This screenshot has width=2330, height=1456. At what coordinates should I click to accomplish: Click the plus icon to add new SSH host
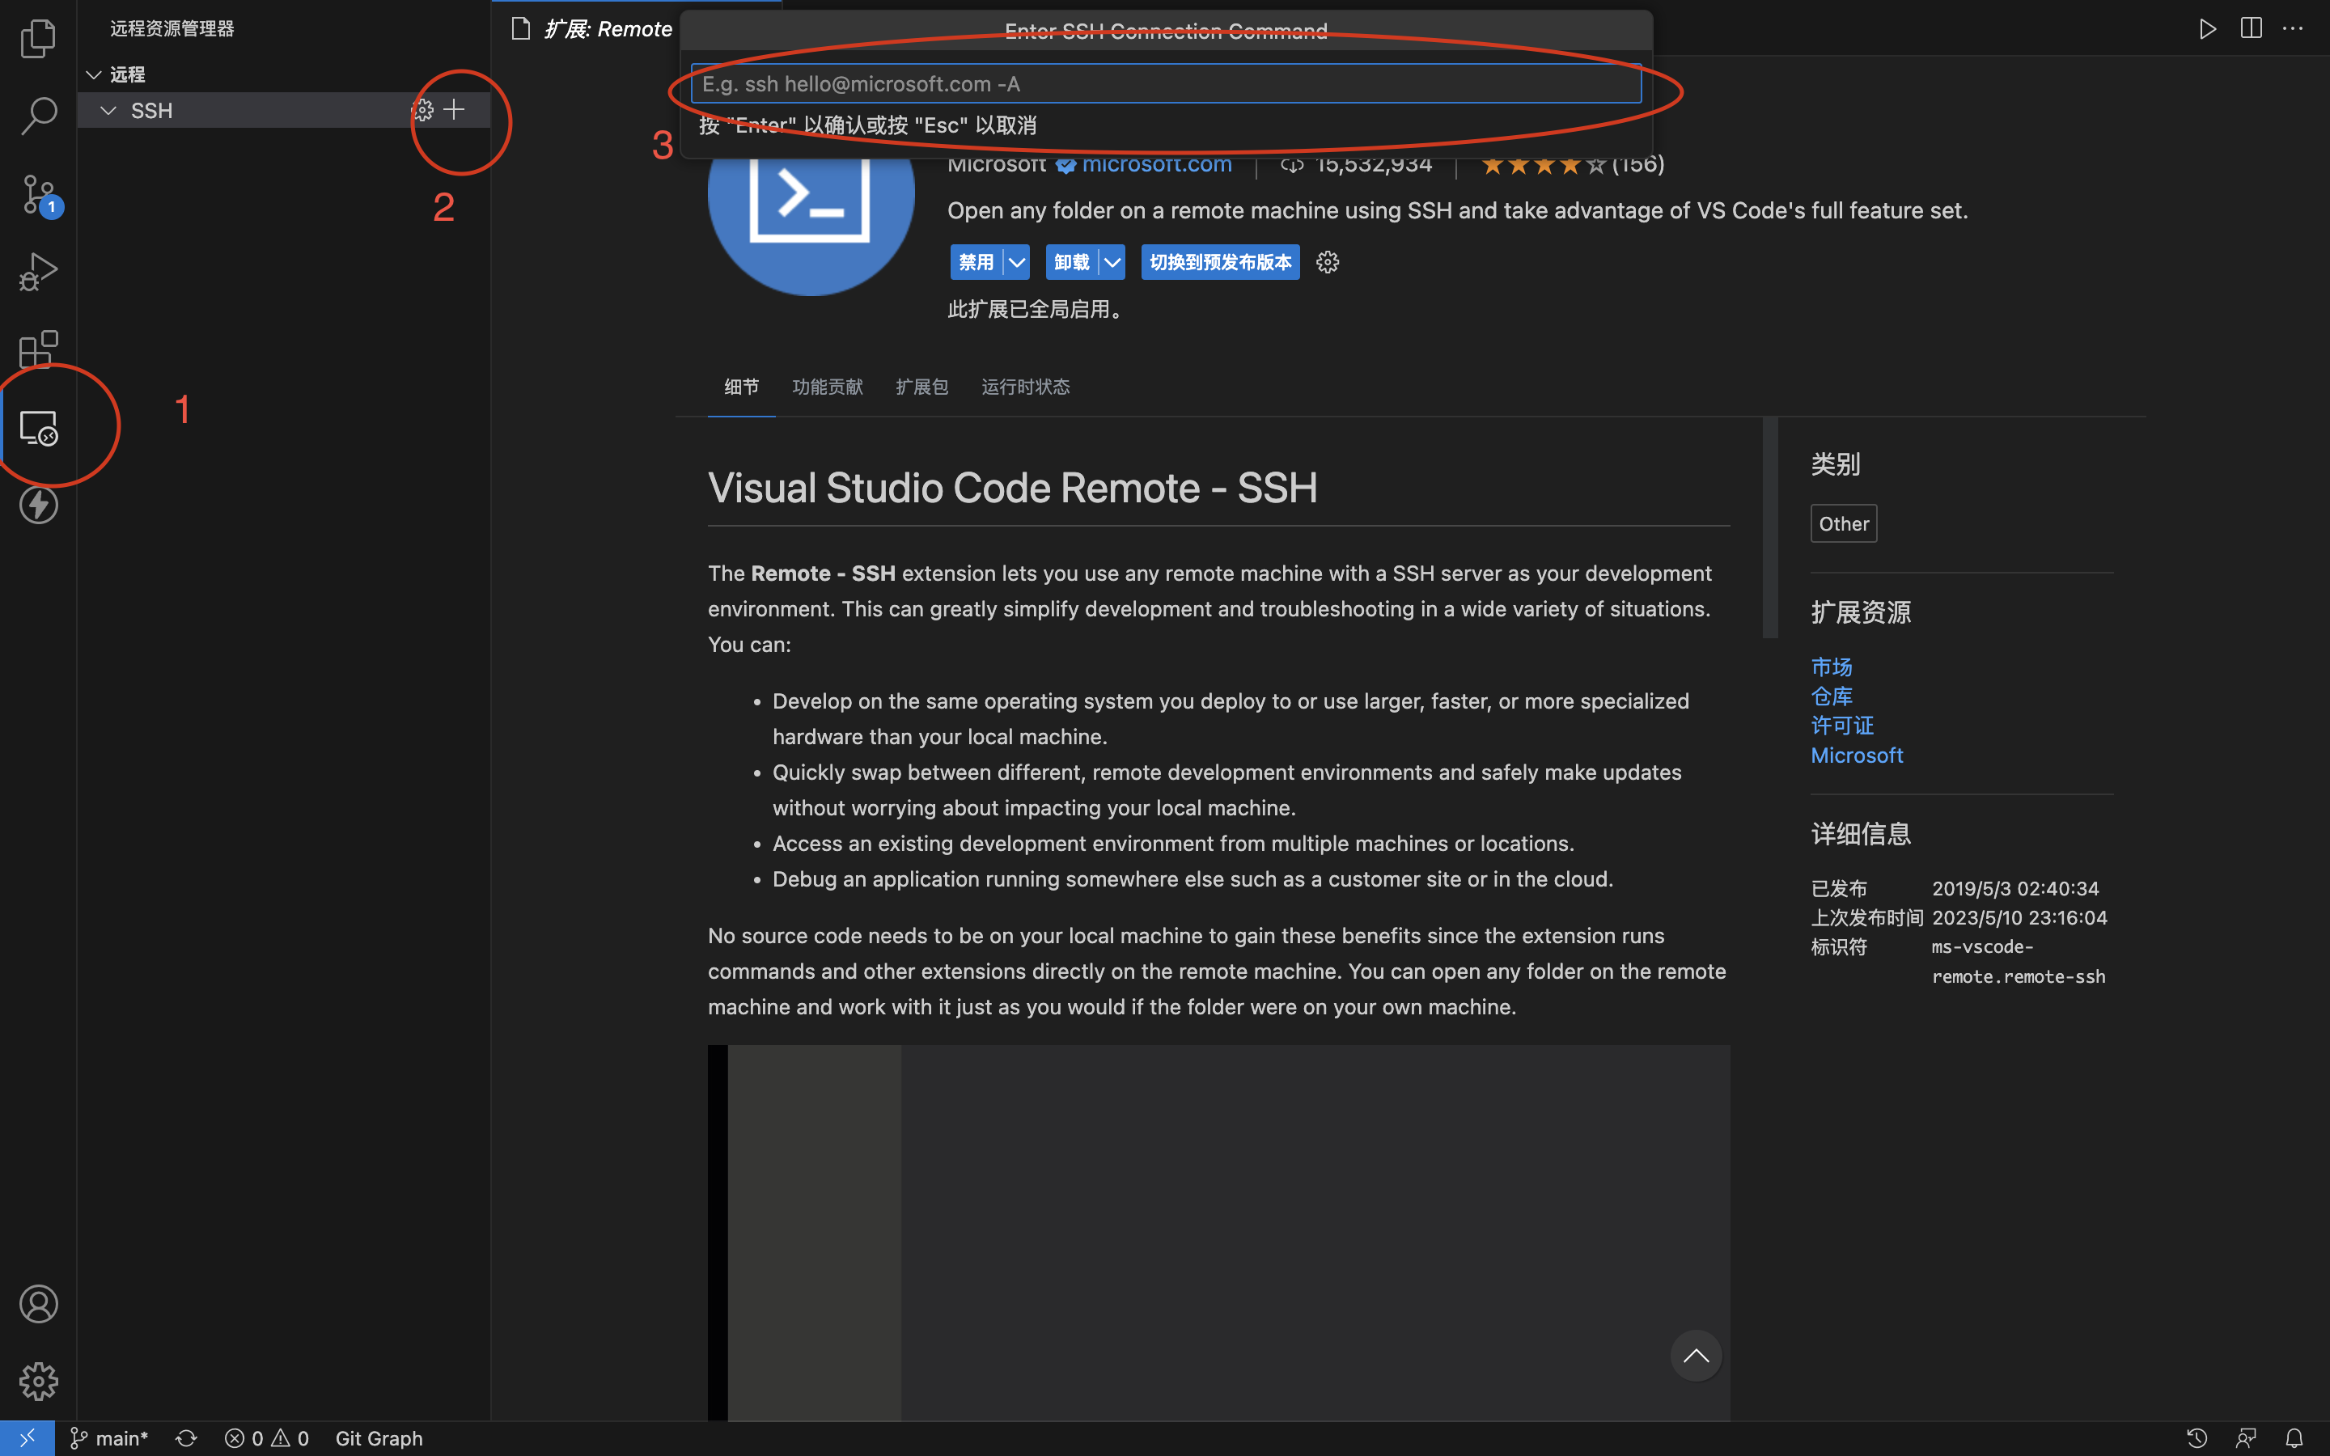click(455, 110)
